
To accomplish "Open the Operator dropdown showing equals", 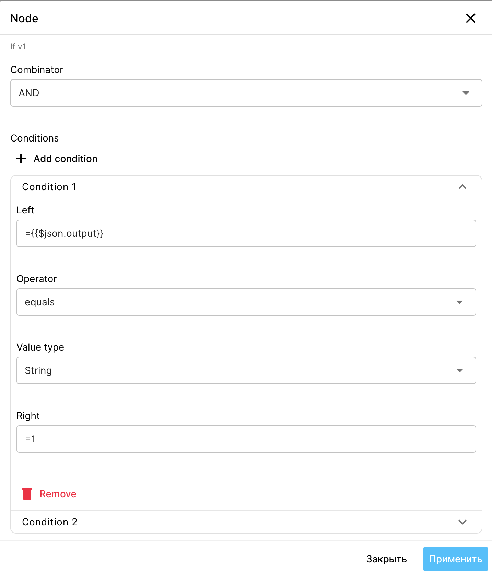I will click(246, 302).
